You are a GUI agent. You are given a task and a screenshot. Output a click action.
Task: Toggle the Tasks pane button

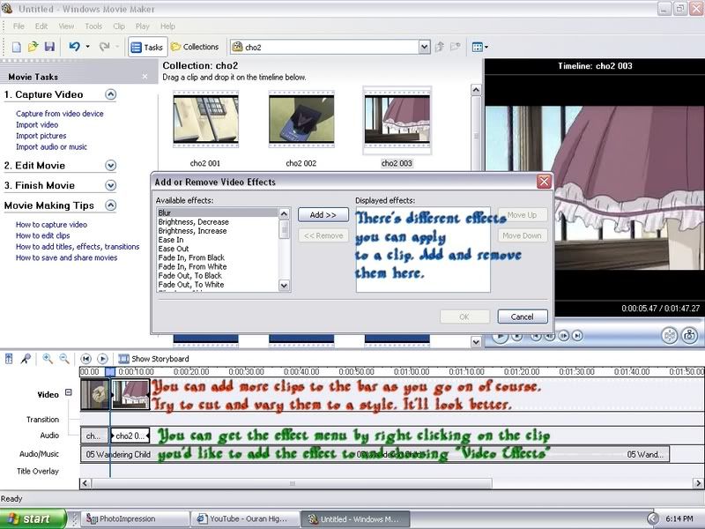point(147,47)
